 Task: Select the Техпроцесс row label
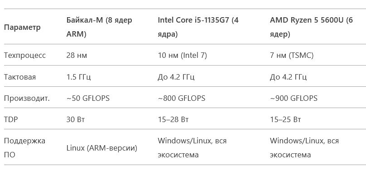pos(25,56)
